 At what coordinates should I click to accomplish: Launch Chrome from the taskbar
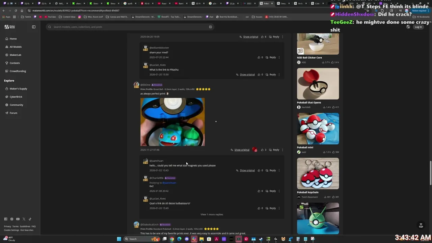click(x=172, y=239)
